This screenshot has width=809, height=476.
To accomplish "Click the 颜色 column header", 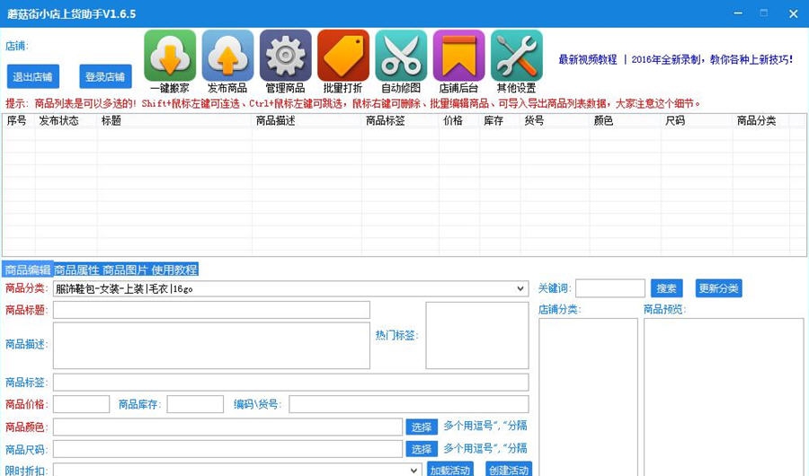I will [626, 120].
